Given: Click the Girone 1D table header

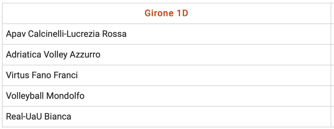Looking at the screenshot, I should click(166, 13).
